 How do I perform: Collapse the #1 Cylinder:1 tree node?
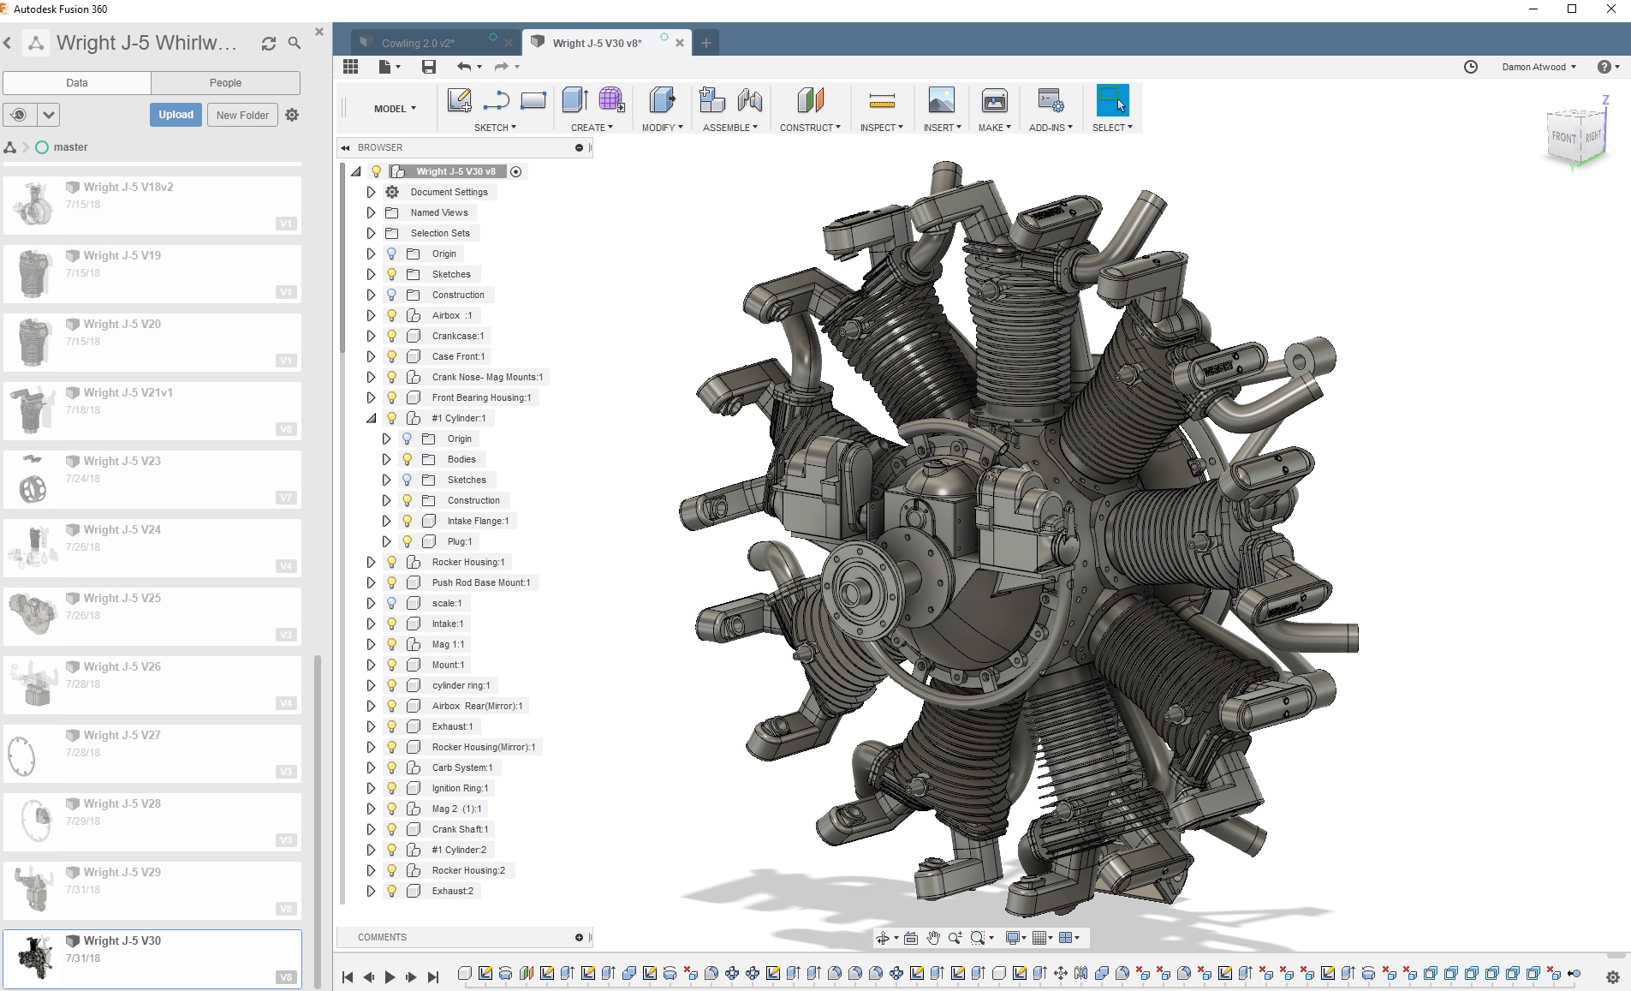(371, 418)
